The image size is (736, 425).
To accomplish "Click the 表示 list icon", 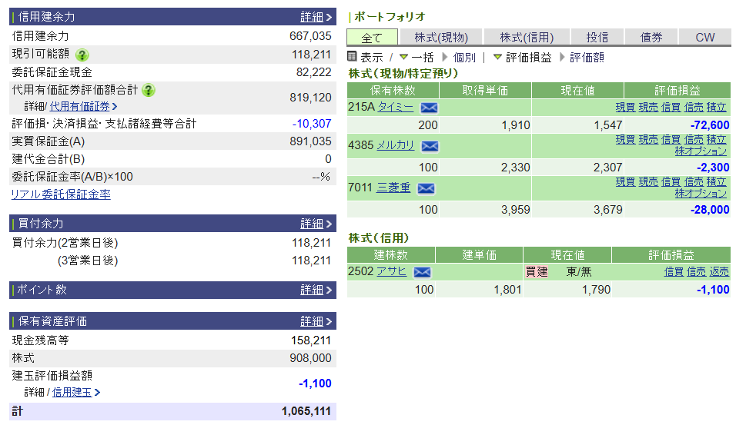I will [x=353, y=57].
